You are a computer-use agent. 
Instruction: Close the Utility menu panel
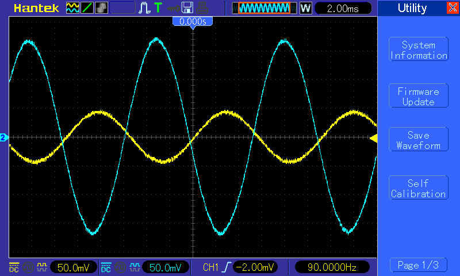[453, 7]
